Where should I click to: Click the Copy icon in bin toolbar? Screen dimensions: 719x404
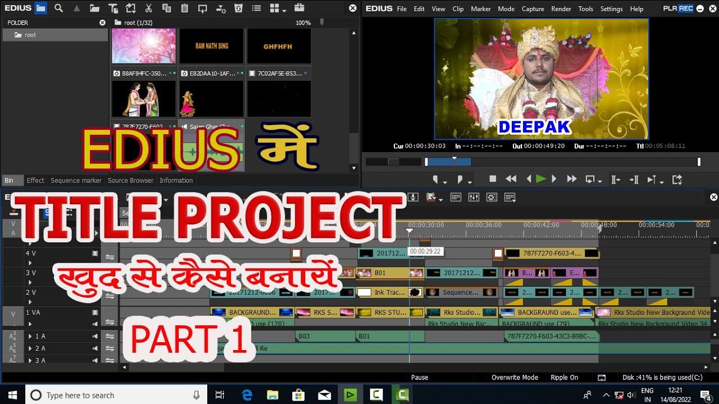[x=166, y=8]
